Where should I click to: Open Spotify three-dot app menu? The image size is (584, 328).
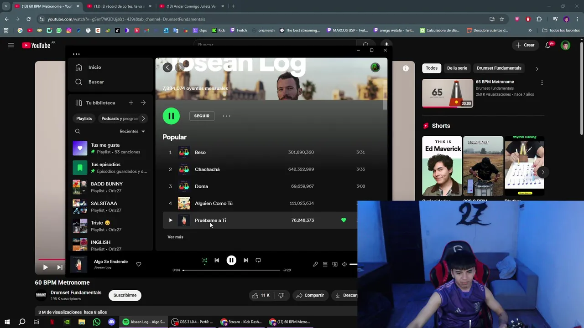[x=76, y=54]
